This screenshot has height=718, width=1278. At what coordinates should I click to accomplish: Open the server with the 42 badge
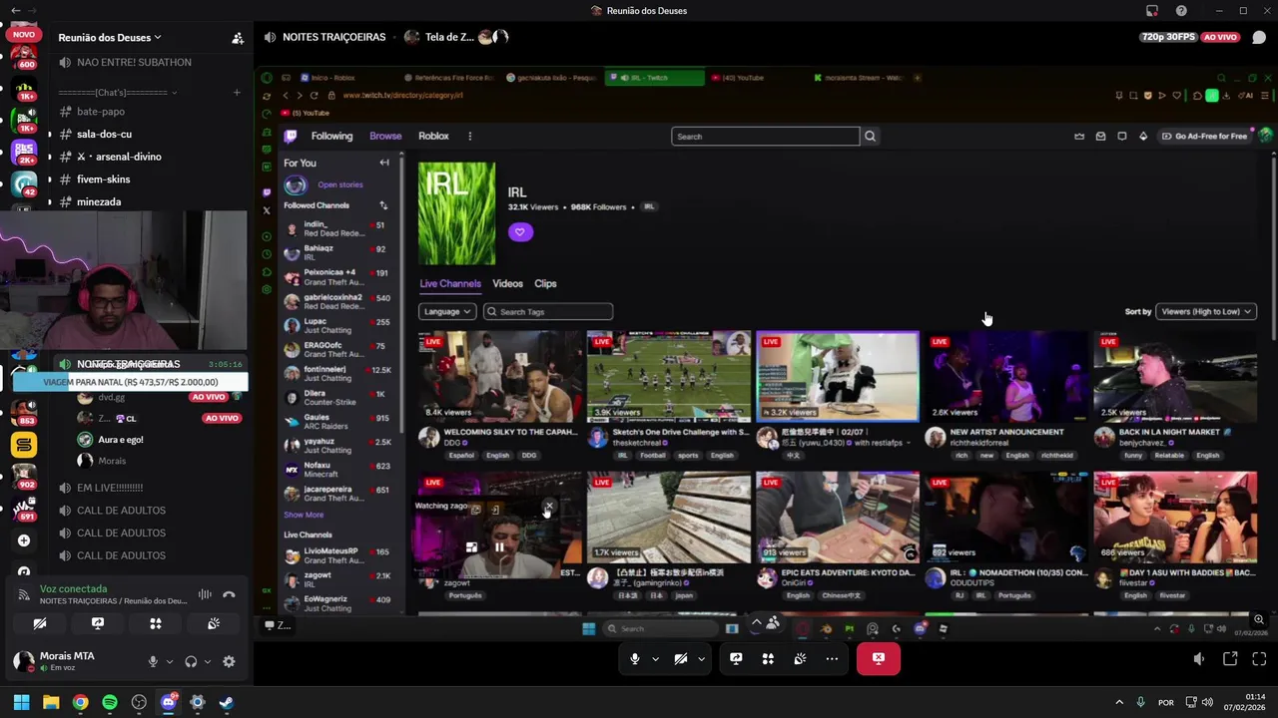[24, 184]
